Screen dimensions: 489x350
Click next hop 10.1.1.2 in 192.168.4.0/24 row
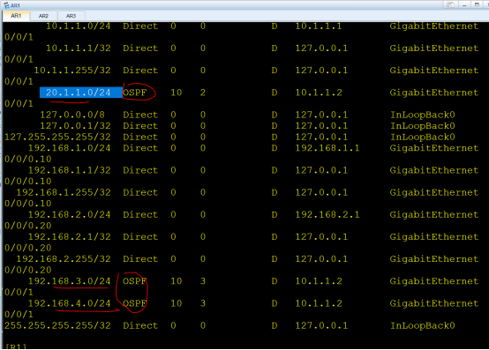pyautogui.click(x=319, y=303)
